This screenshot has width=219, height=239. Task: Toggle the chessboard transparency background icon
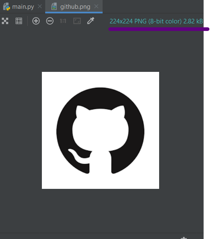point(5,21)
